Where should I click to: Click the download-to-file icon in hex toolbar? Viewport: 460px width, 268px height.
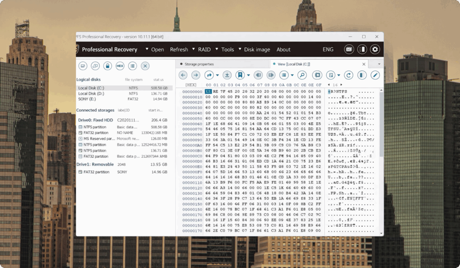tap(227, 75)
